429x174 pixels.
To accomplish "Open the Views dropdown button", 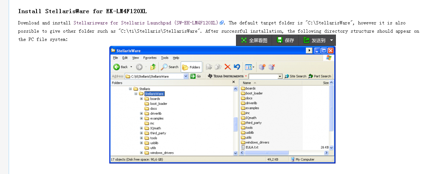I will tap(250, 67).
